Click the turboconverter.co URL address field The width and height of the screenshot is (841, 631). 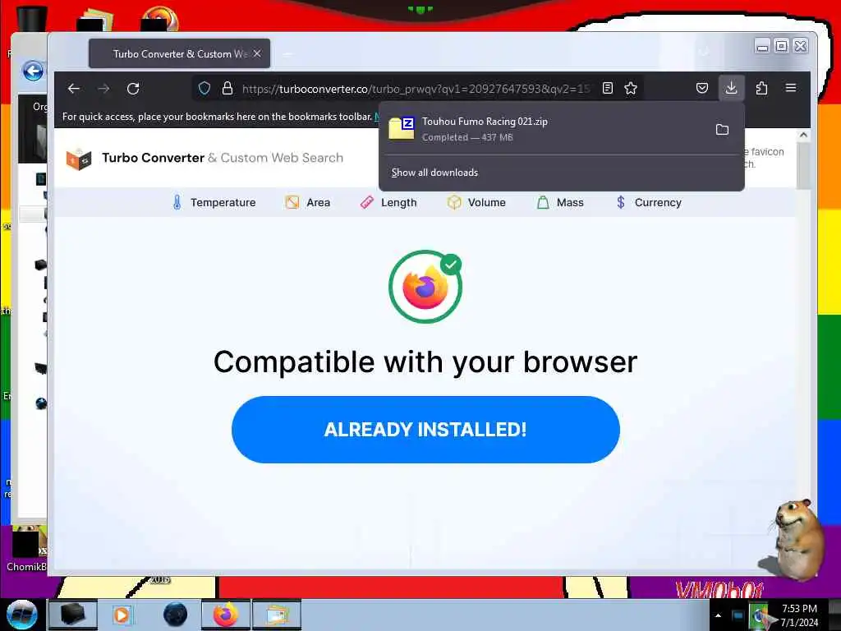(x=416, y=89)
